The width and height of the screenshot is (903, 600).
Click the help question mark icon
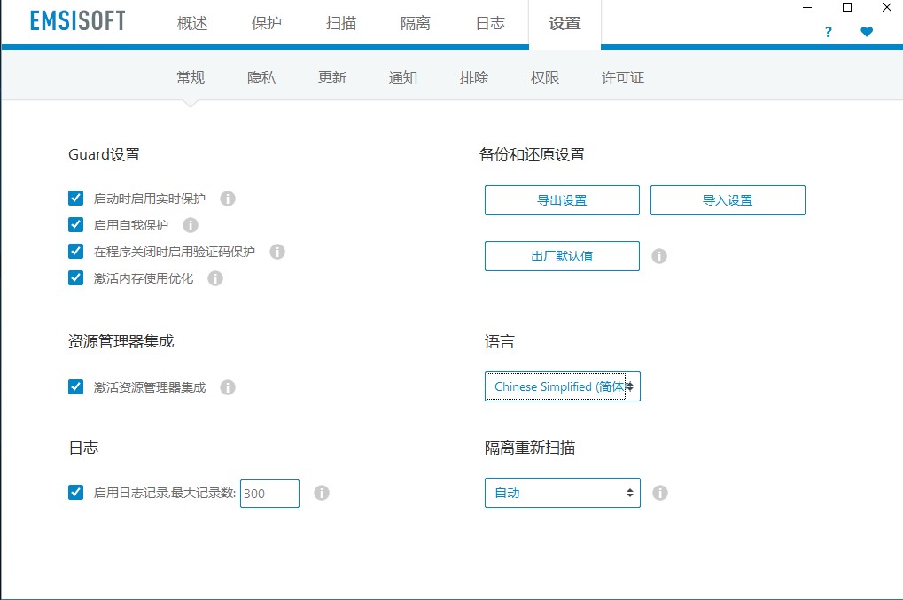point(829,32)
